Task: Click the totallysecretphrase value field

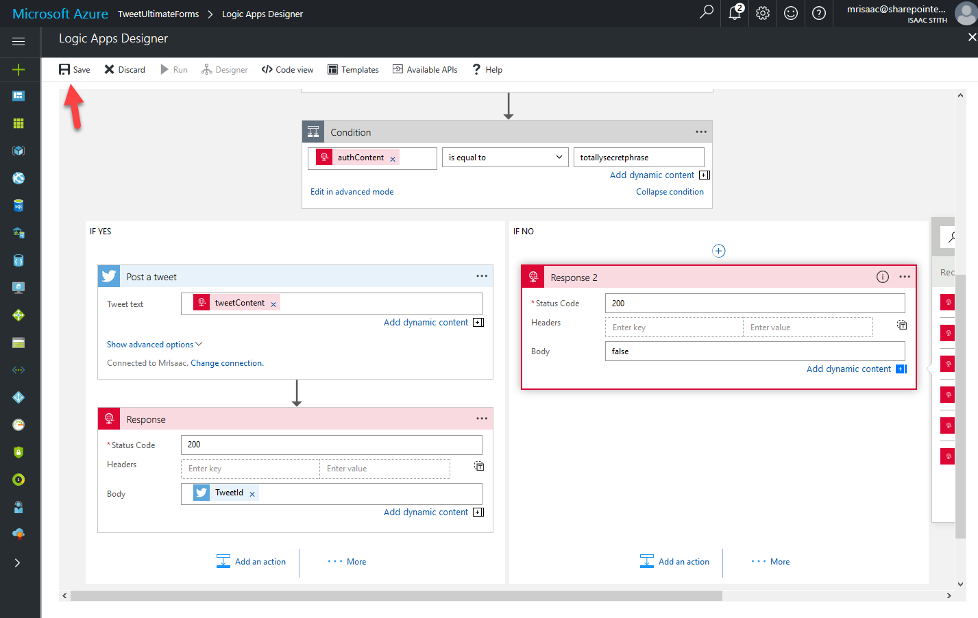Action: [639, 158]
